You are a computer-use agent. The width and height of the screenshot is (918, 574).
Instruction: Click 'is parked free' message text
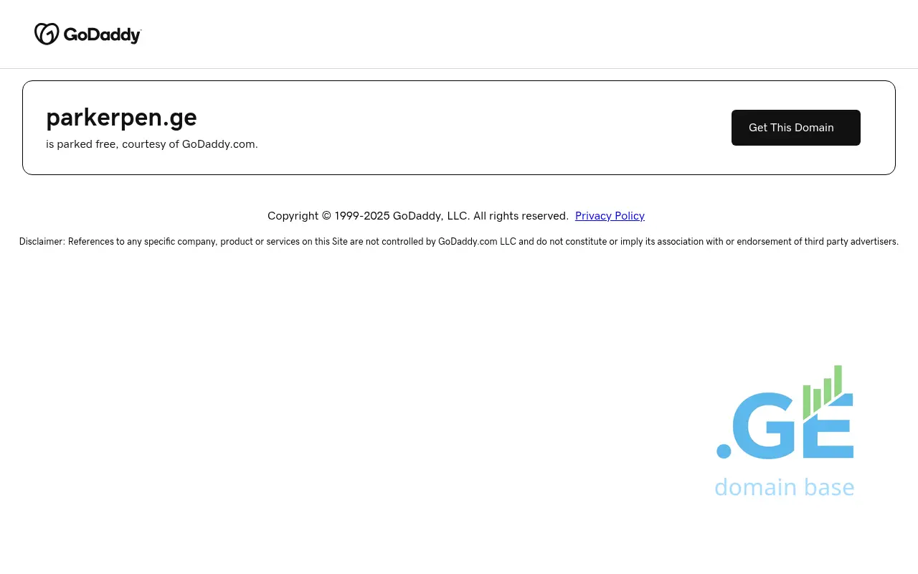(81, 144)
